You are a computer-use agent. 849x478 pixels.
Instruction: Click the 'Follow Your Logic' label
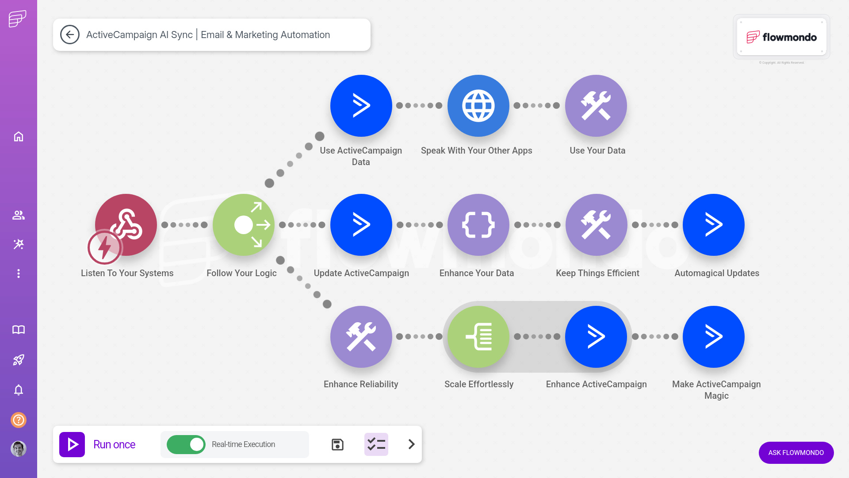pos(241,273)
